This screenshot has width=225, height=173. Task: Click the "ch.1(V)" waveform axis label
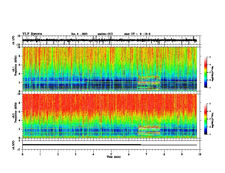[14, 40]
